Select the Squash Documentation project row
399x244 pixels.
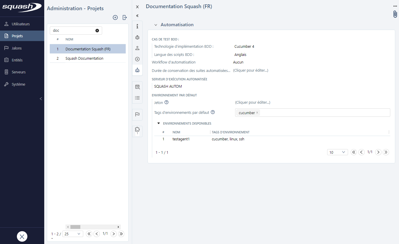88,58
